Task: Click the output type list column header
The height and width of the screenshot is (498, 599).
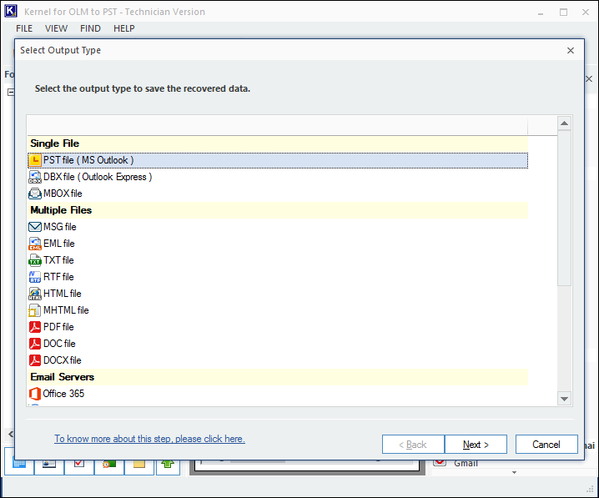Action: pyautogui.click(x=278, y=125)
